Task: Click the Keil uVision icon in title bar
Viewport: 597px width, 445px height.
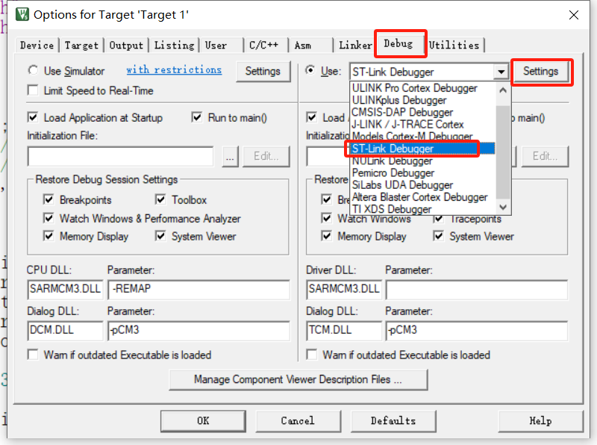Action: tap(22, 14)
